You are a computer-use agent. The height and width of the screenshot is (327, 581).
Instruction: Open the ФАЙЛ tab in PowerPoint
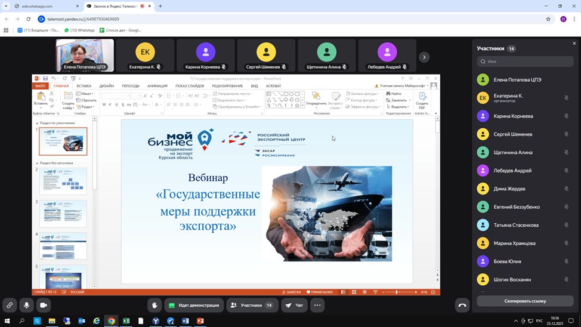point(40,86)
